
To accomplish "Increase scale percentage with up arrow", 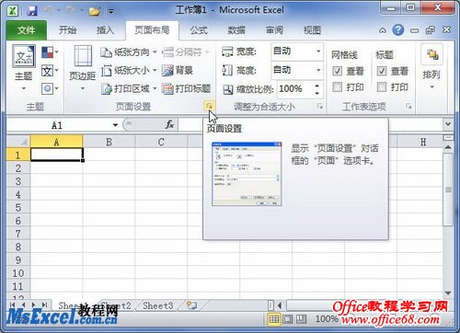I will point(317,86).
